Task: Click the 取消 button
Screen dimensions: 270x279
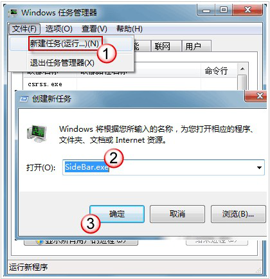Action: (177, 214)
